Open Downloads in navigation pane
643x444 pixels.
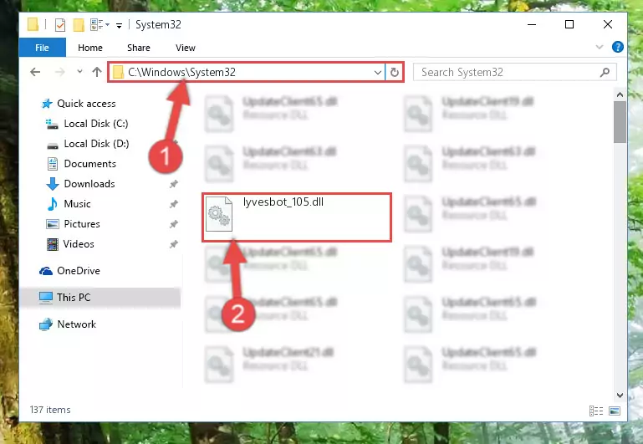click(89, 184)
